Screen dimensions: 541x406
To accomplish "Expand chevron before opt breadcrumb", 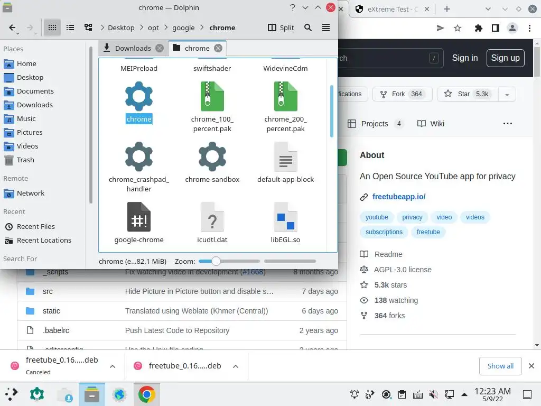I will (142, 27).
